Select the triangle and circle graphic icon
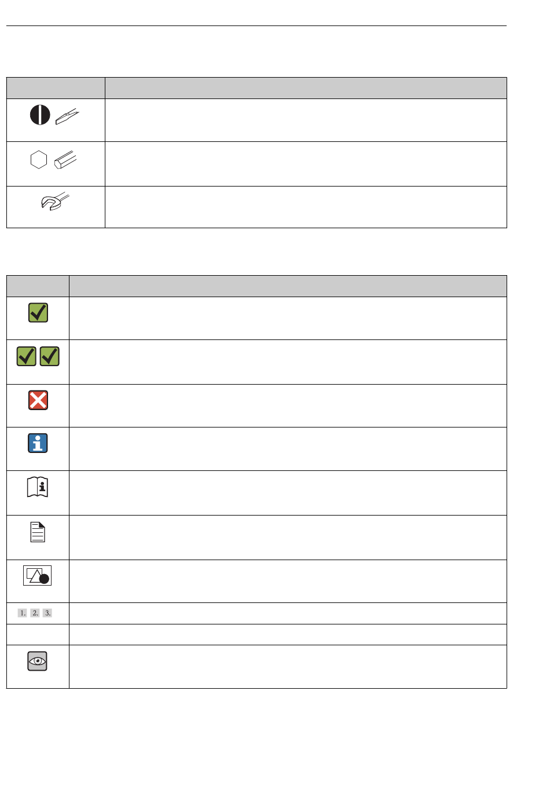The width and height of the screenshot is (550, 793). [x=38, y=575]
